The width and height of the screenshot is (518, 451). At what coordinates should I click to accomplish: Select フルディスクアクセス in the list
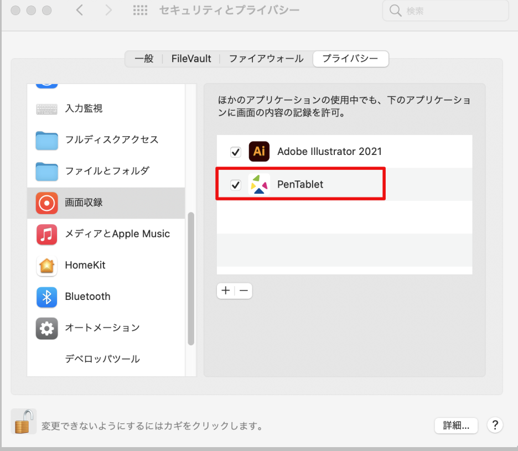click(x=112, y=140)
